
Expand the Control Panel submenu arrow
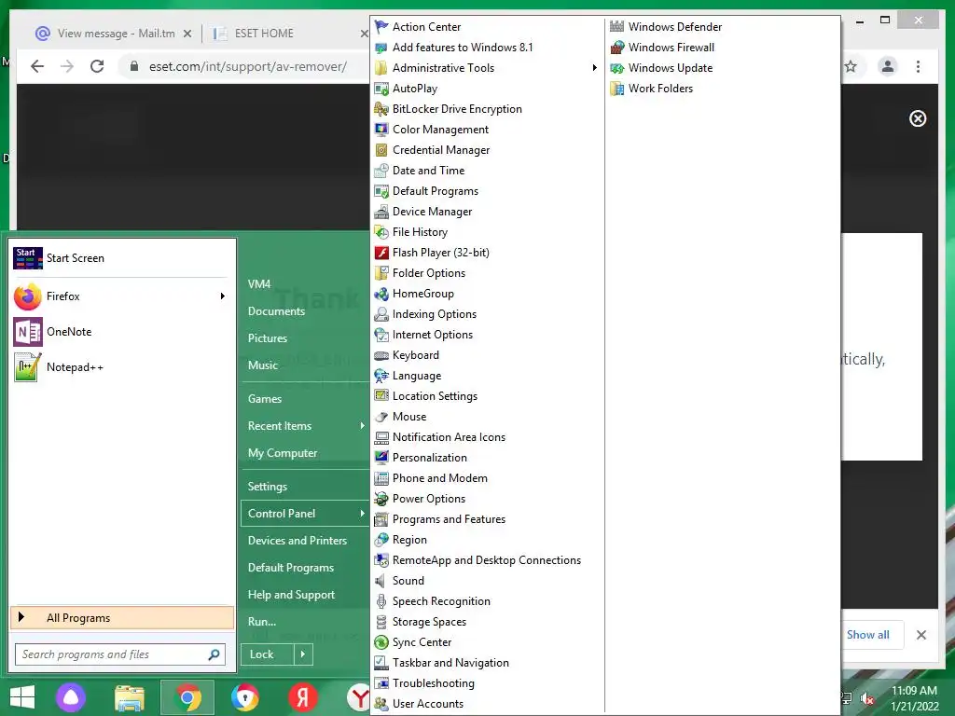[x=362, y=514]
